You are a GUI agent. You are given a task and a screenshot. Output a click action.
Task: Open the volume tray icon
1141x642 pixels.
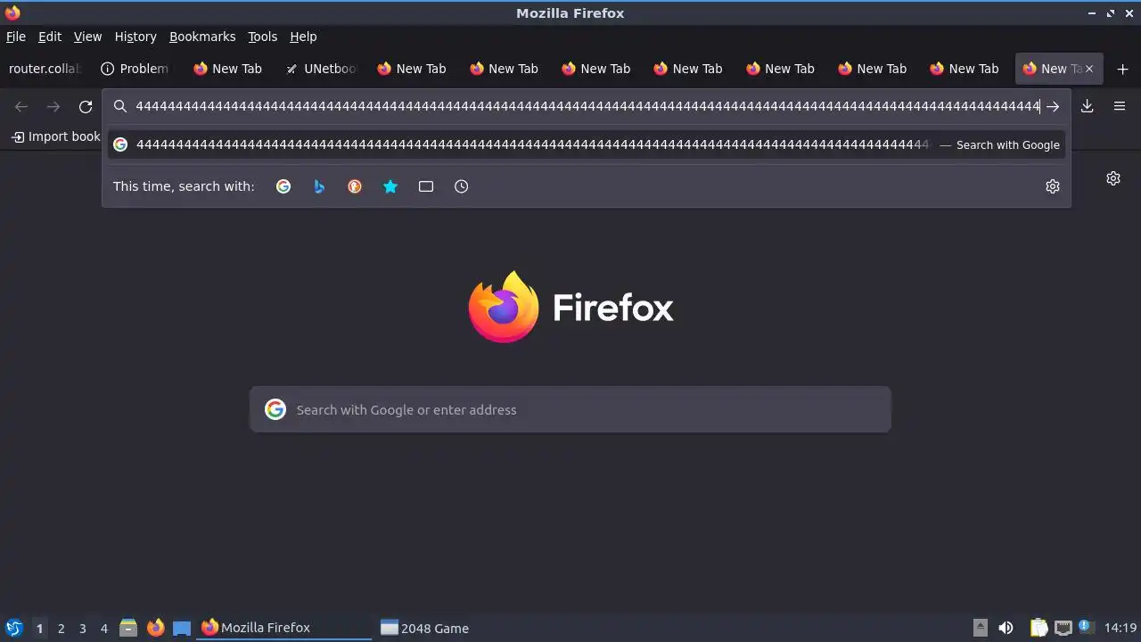point(1006,628)
